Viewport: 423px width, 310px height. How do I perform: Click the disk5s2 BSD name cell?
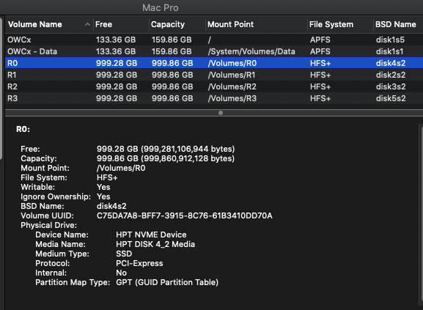(x=391, y=98)
